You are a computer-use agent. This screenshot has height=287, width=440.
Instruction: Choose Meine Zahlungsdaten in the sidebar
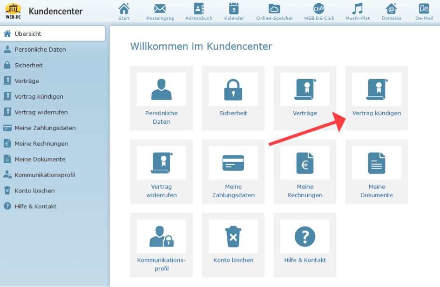pos(53,128)
